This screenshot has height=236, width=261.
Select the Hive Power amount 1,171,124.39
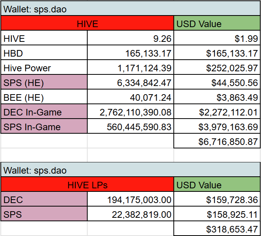click(x=130, y=67)
